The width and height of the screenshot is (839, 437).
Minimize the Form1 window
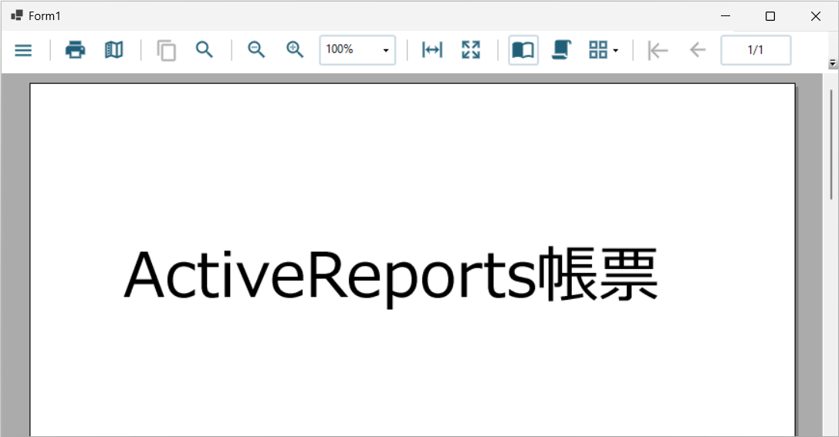tap(726, 16)
